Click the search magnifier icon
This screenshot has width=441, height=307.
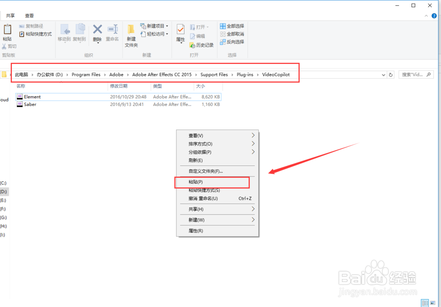tap(429, 75)
